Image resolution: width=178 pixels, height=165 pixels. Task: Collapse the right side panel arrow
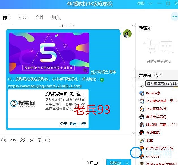(134, 79)
